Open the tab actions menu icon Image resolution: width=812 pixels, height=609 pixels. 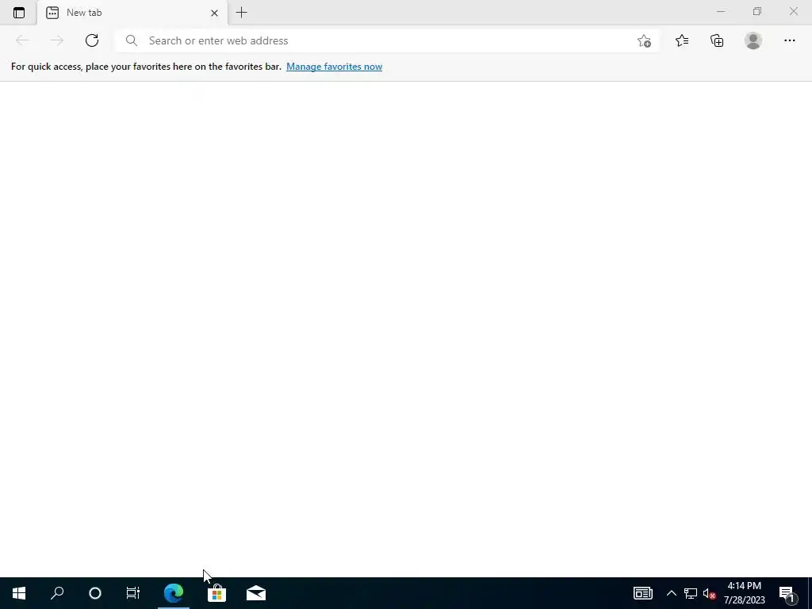click(19, 13)
